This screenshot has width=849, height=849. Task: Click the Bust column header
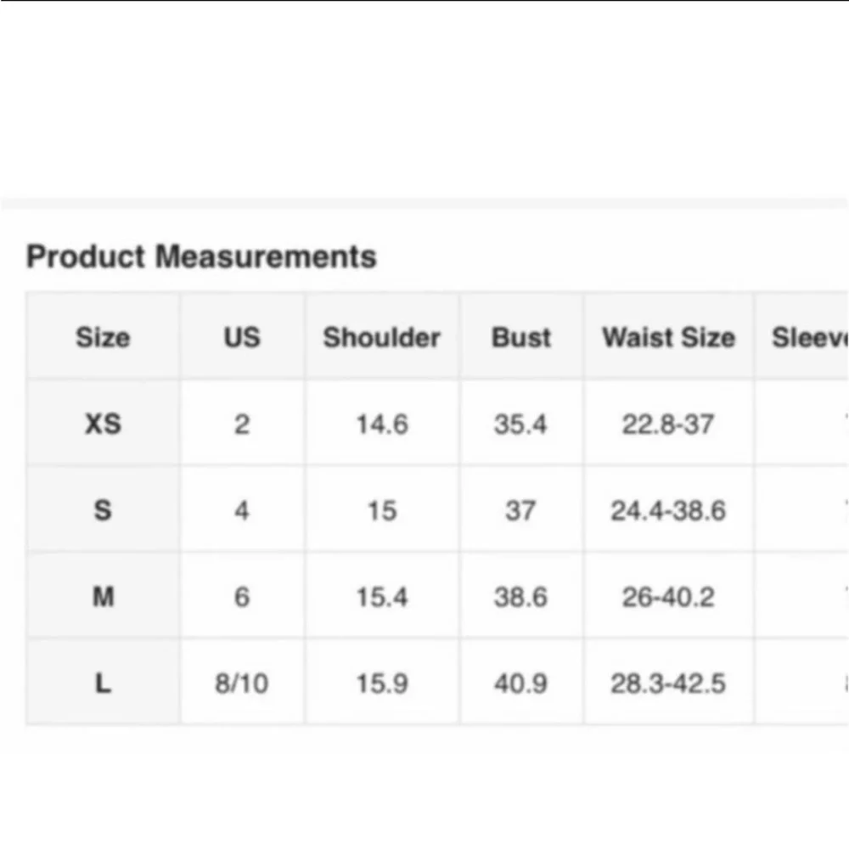click(521, 337)
